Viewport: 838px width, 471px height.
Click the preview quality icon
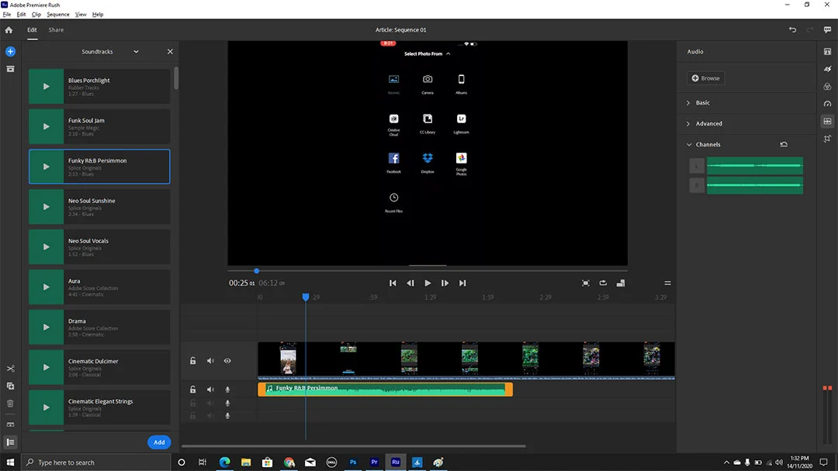(x=621, y=284)
